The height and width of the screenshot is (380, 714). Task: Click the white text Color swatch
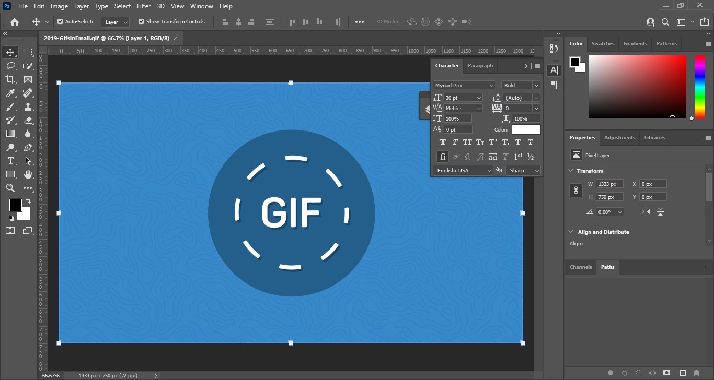526,129
